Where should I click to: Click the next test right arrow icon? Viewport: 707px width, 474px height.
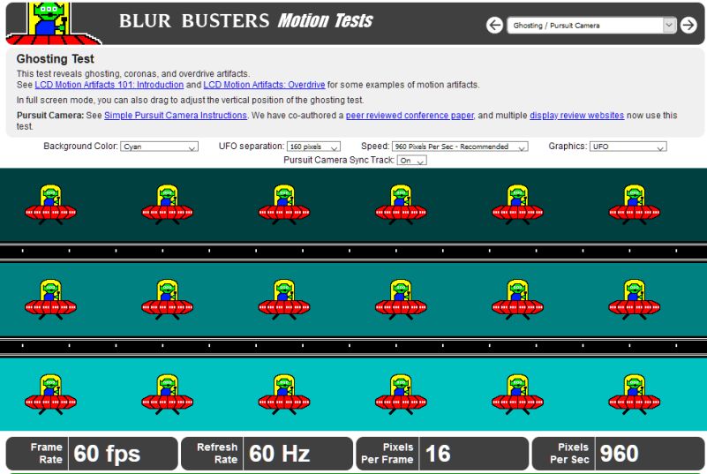(x=688, y=26)
